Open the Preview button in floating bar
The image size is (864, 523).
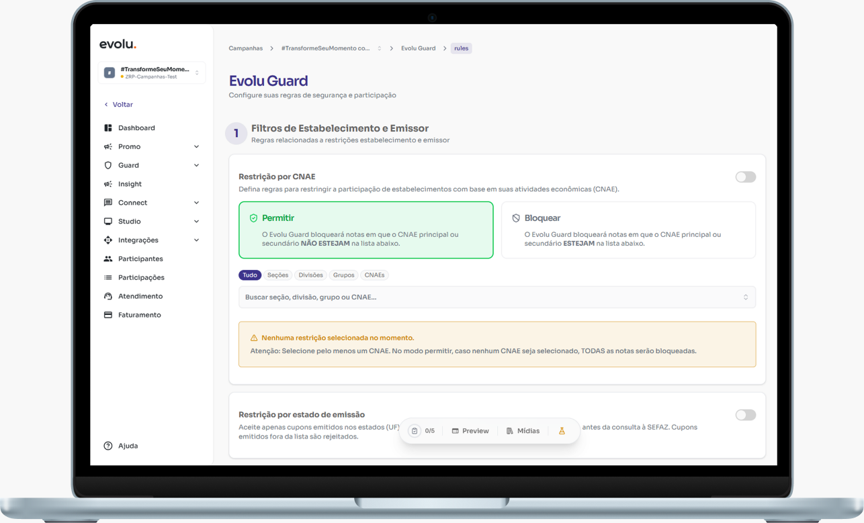click(x=470, y=431)
